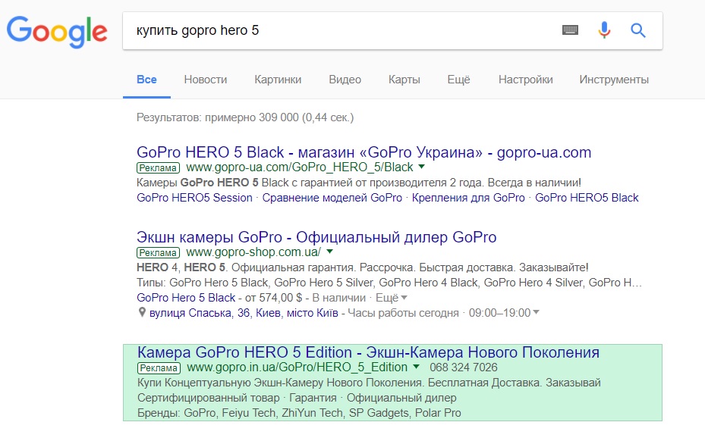This screenshot has width=705, height=444.
Task: Open Инструменты search tools
Action: point(614,80)
